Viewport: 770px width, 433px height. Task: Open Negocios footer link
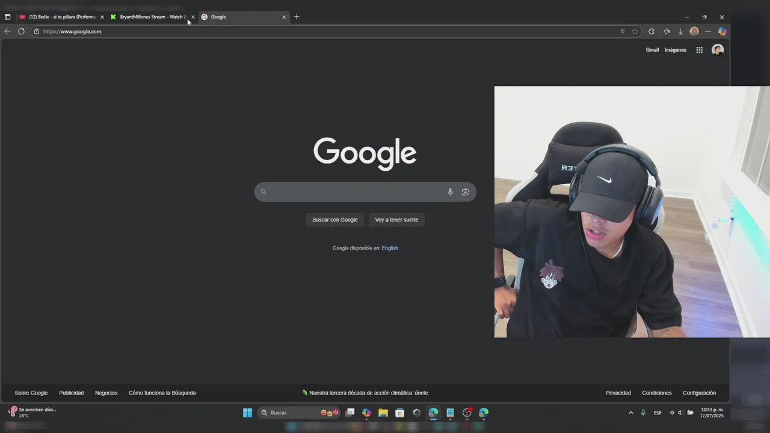[x=106, y=393]
